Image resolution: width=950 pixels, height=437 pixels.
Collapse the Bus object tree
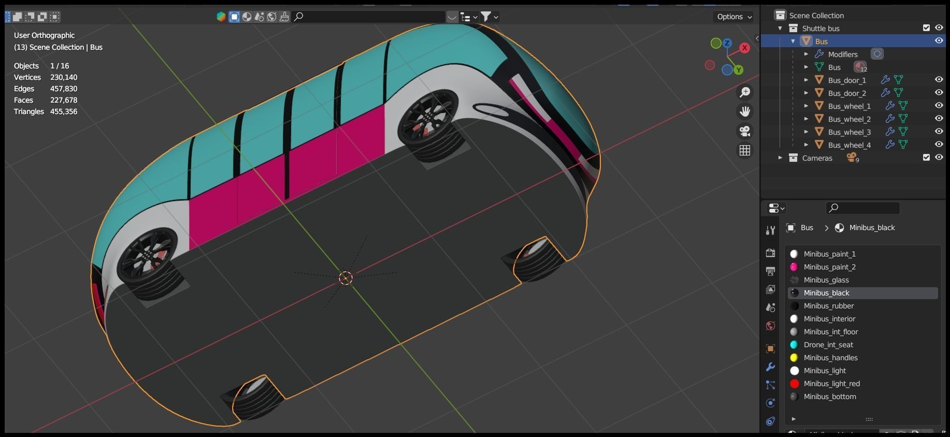coord(793,41)
